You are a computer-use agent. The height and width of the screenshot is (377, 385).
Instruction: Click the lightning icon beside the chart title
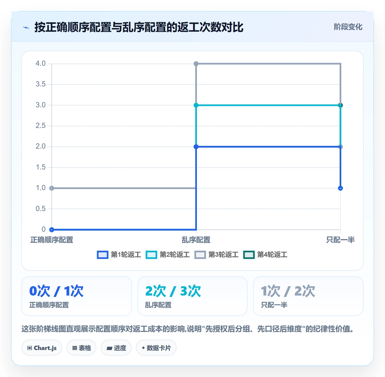coord(26,28)
